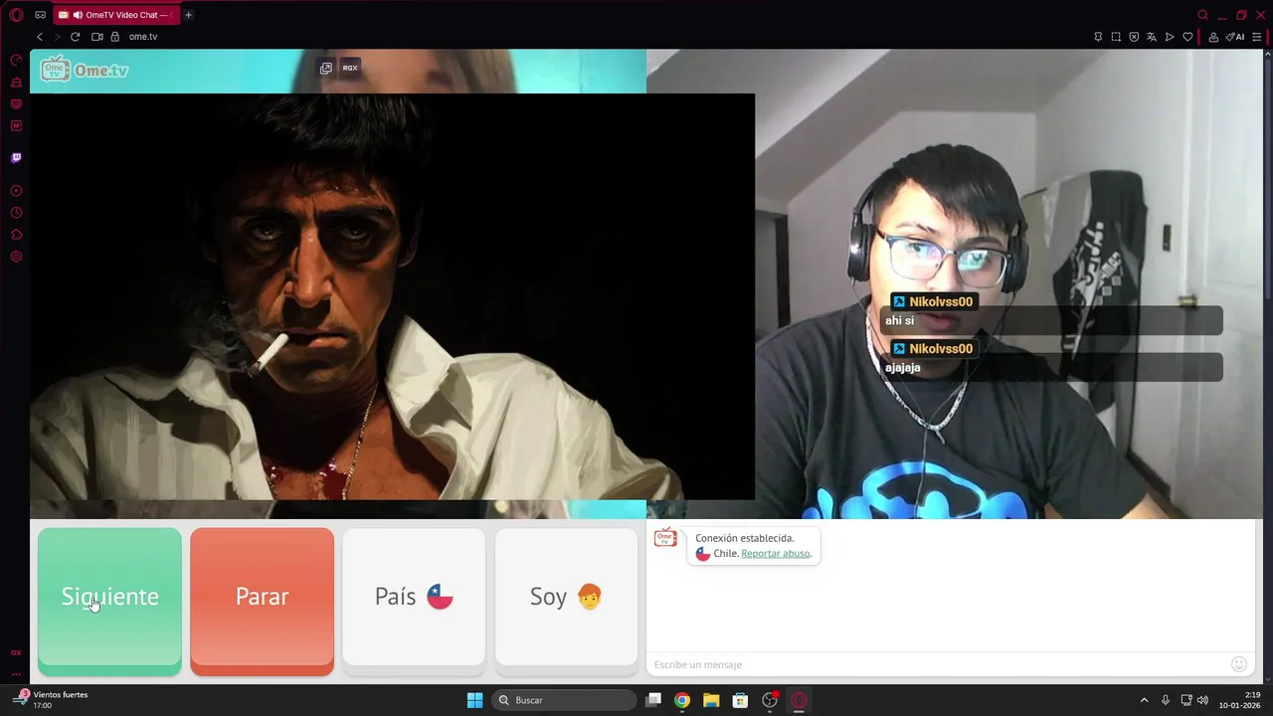Open Task View on taskbar
This screenshot has height=716, width=1273.
(653, 700)
